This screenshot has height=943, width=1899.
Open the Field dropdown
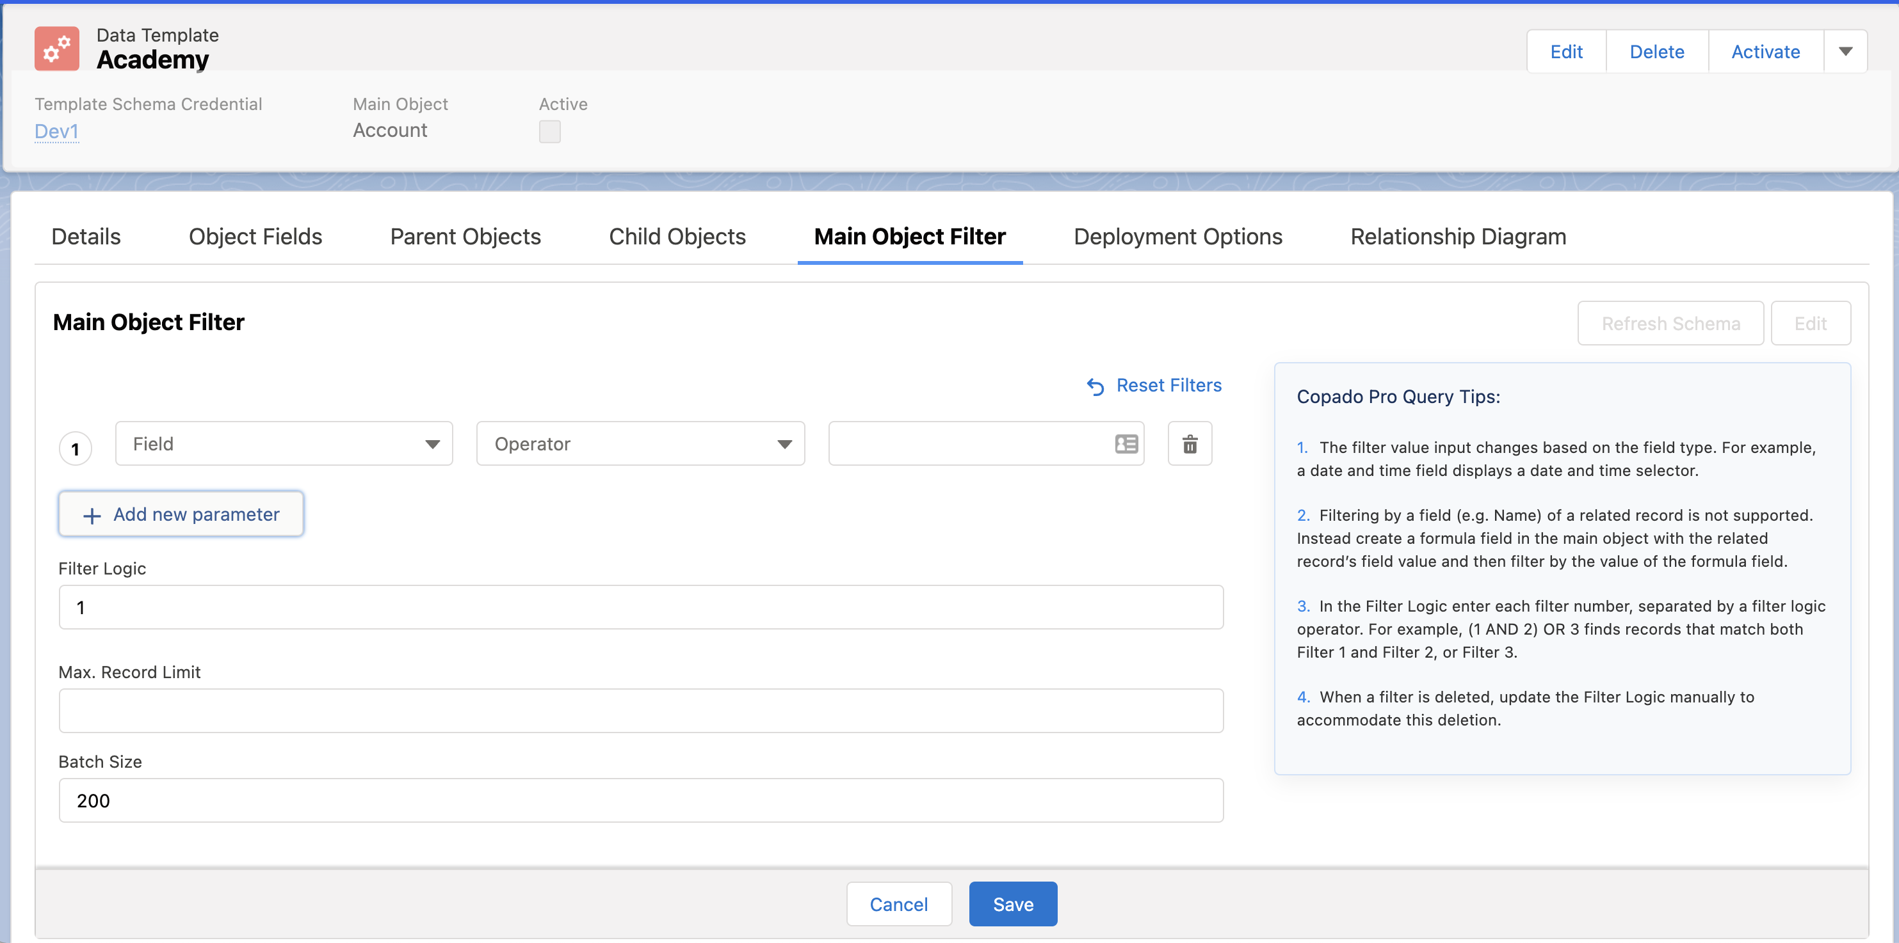point(284,443)
